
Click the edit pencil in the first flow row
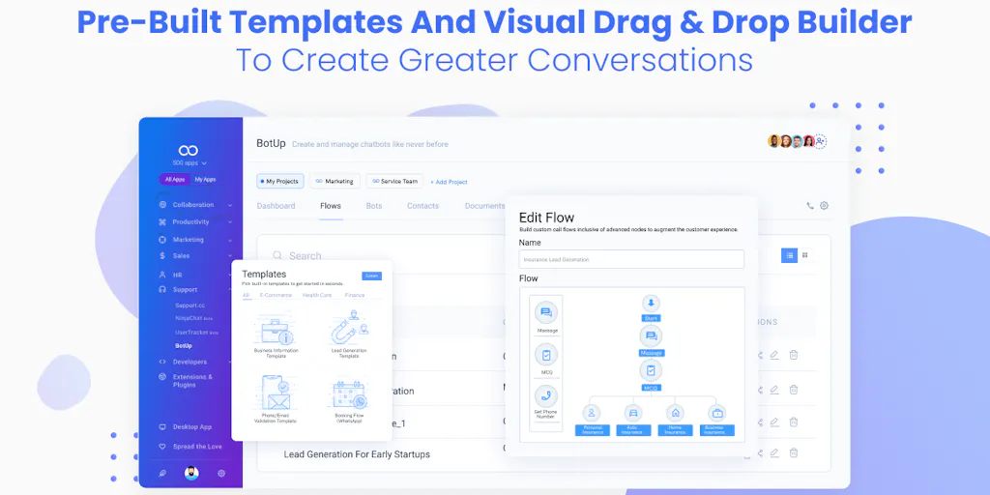click(774, 355)
